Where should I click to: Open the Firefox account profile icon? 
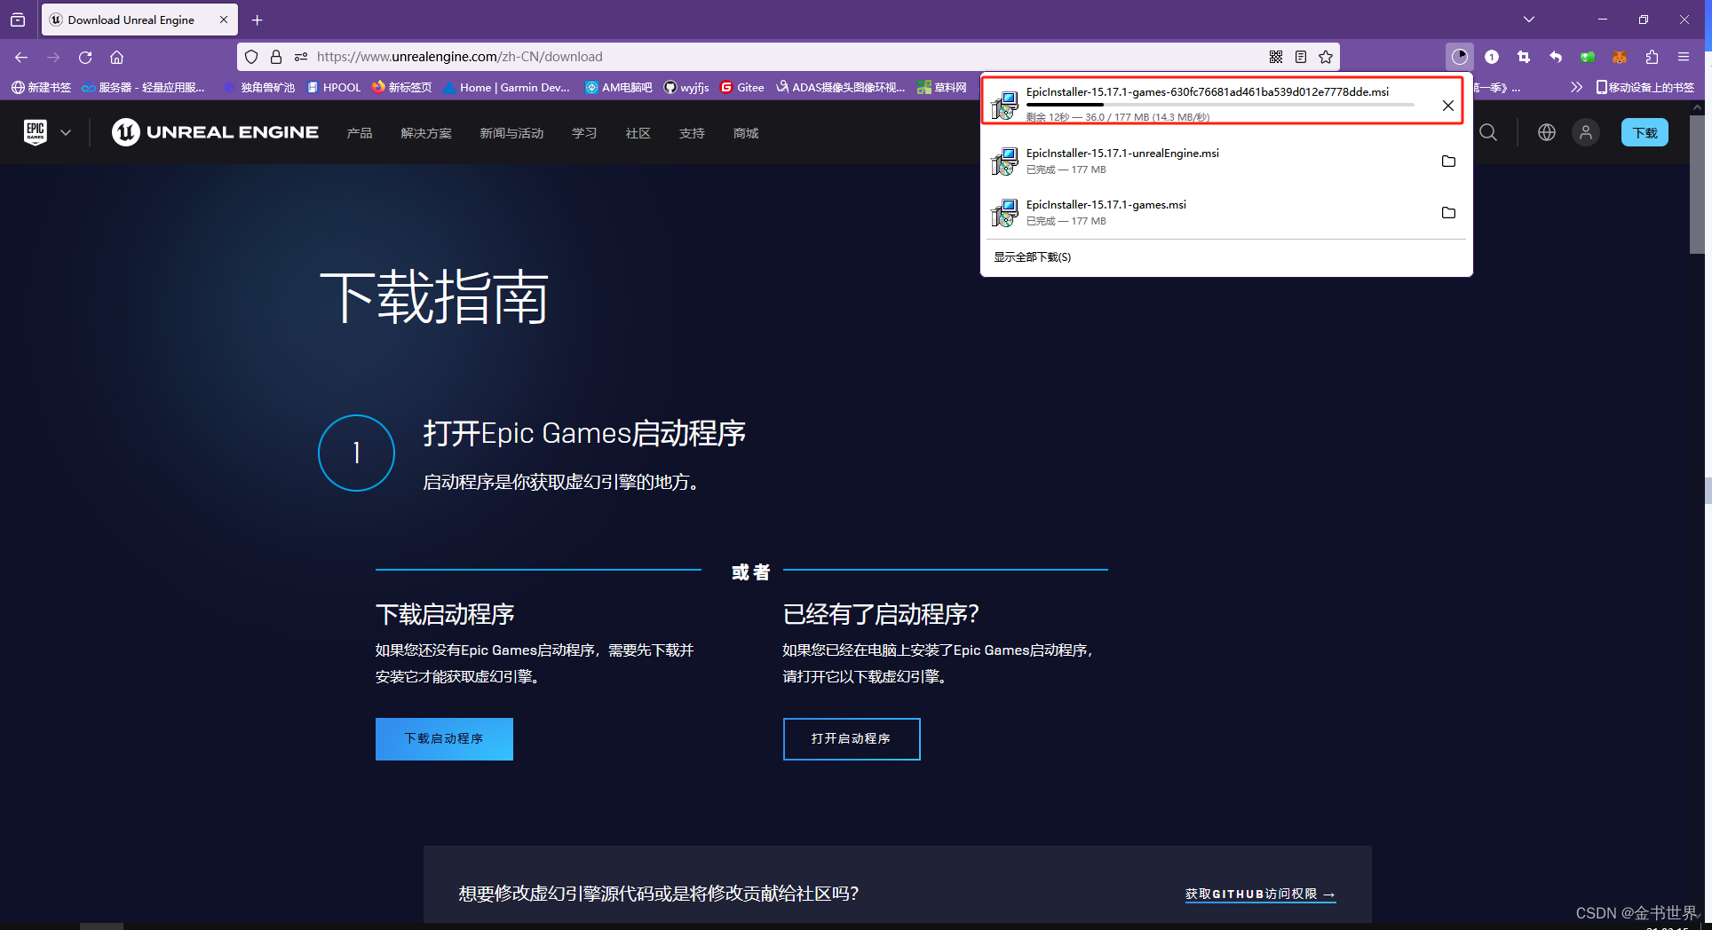tap(1492, 57)
